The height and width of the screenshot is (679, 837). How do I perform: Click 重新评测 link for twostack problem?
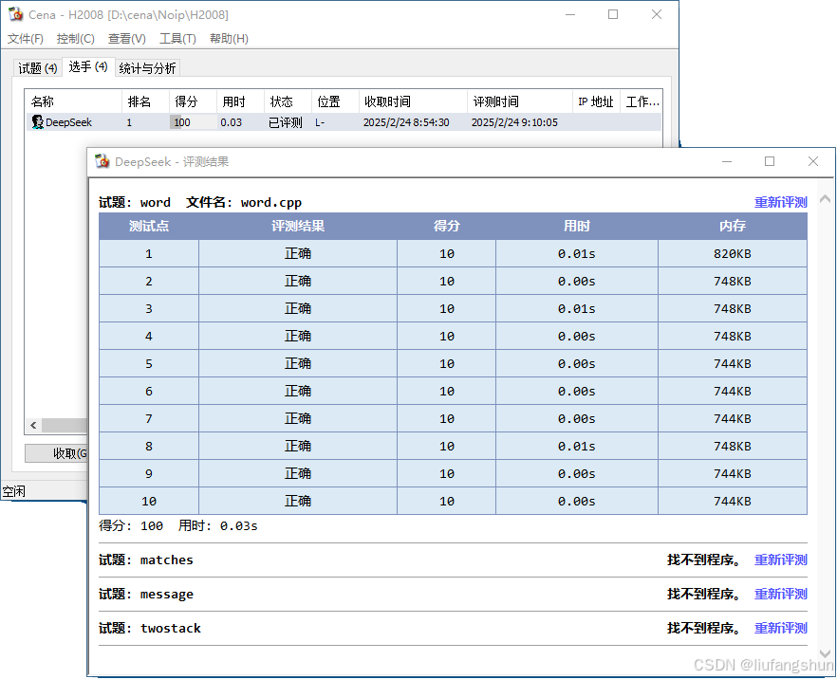tap(780, 628)
